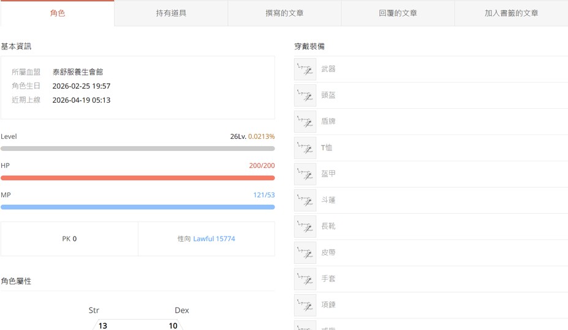Click the T-shirt (T恤) slot icon

305,148
